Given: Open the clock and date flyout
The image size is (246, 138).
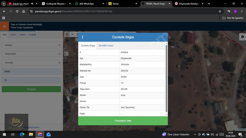Looking at the screenshot, I should (x=230, y=134).
